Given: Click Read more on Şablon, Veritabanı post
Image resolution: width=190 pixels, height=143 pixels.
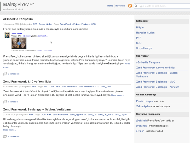Looking at the screenshot, I should pos(9,130).
